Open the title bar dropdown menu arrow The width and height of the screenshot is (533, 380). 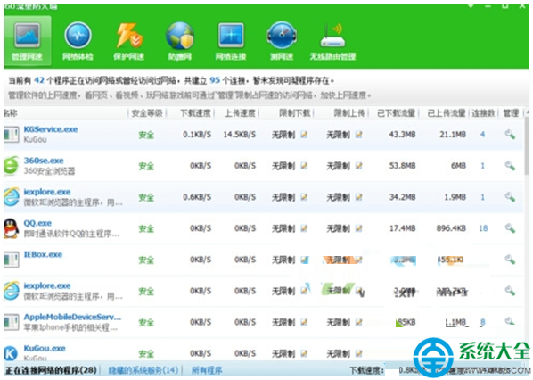tap(471, 5)
